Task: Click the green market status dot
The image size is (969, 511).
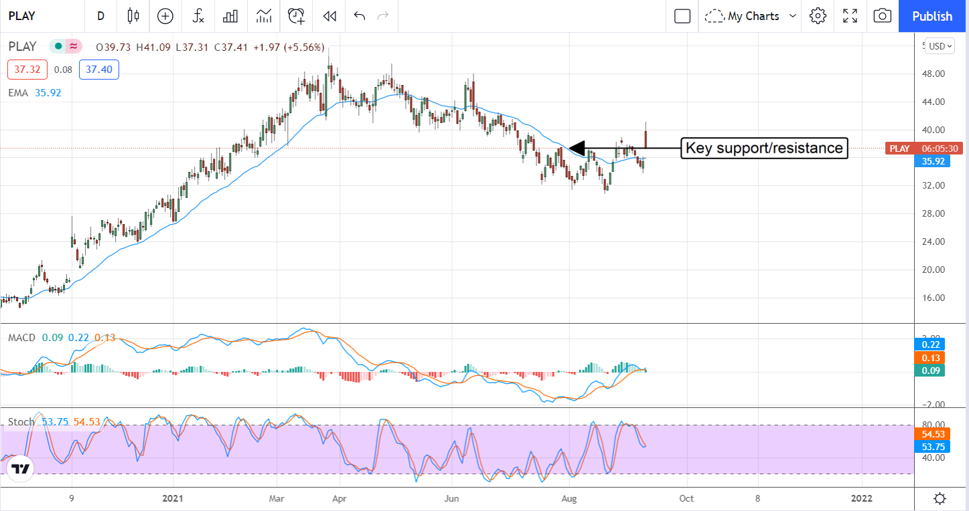Action: tap(58, 47)
